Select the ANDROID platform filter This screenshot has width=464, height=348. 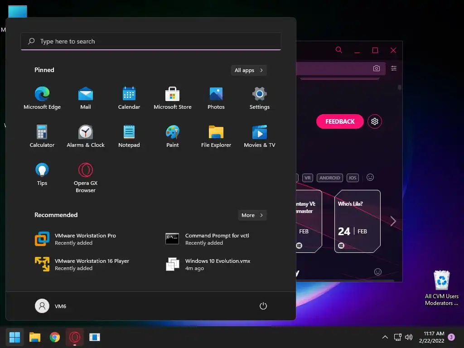pyautogui.click(x=330, y=178)
